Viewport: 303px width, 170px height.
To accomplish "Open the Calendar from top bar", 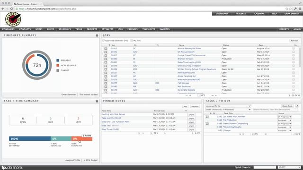I will pyautogui.click(x=259, y=14).
